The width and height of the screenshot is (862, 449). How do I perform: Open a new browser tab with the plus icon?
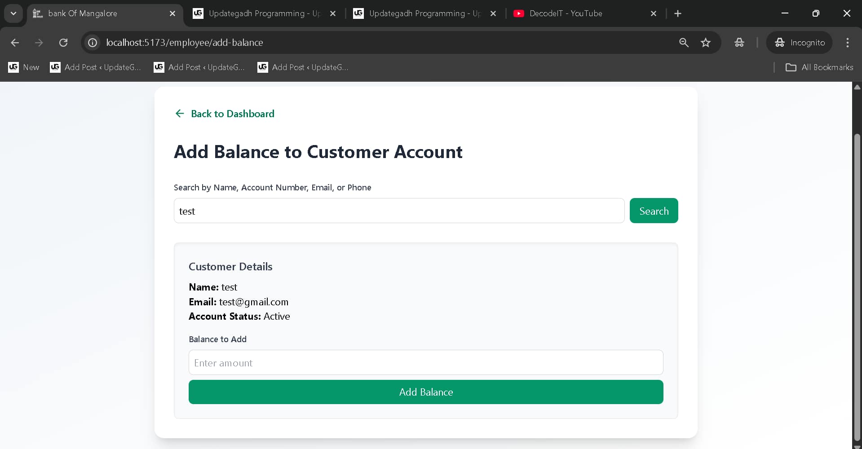677,13
